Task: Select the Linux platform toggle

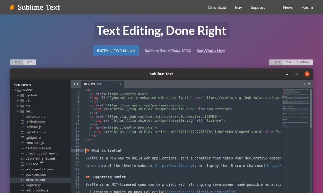Action: [276, 62]
